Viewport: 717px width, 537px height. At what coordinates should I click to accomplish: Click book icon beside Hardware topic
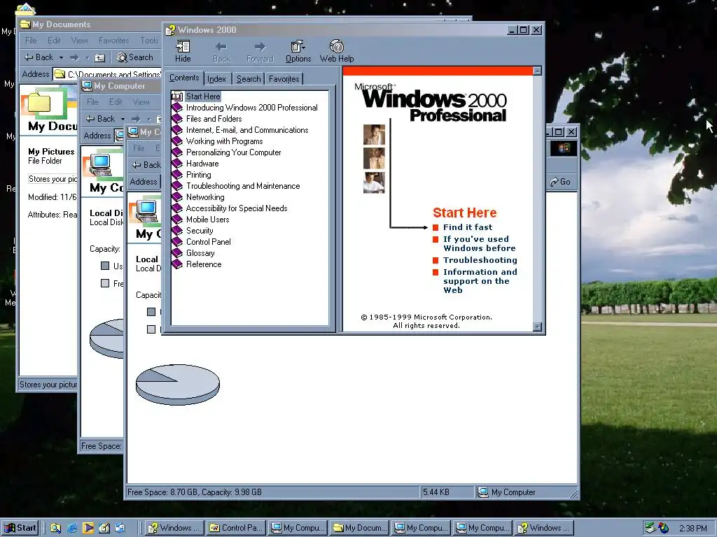pyautogui.click(x=177, y=164)
